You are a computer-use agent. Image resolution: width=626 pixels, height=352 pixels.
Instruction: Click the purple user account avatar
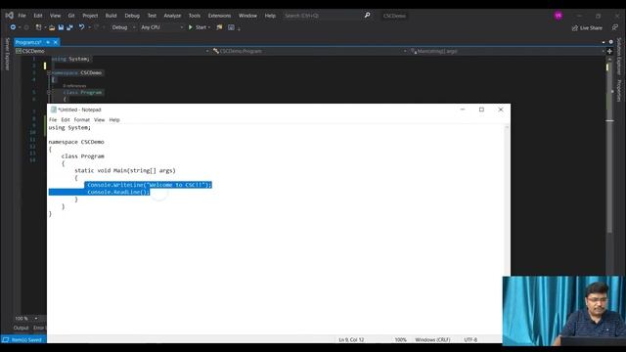(559, 16)
